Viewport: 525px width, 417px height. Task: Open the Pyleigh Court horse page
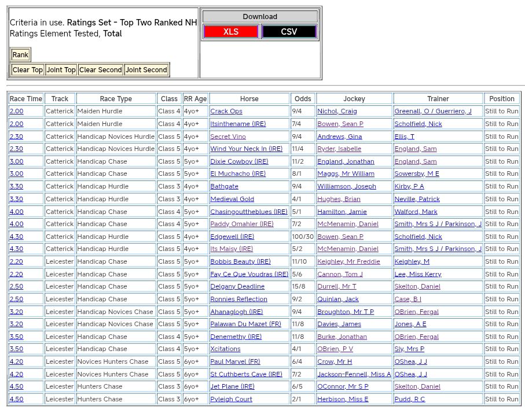[x=231, y=400]
